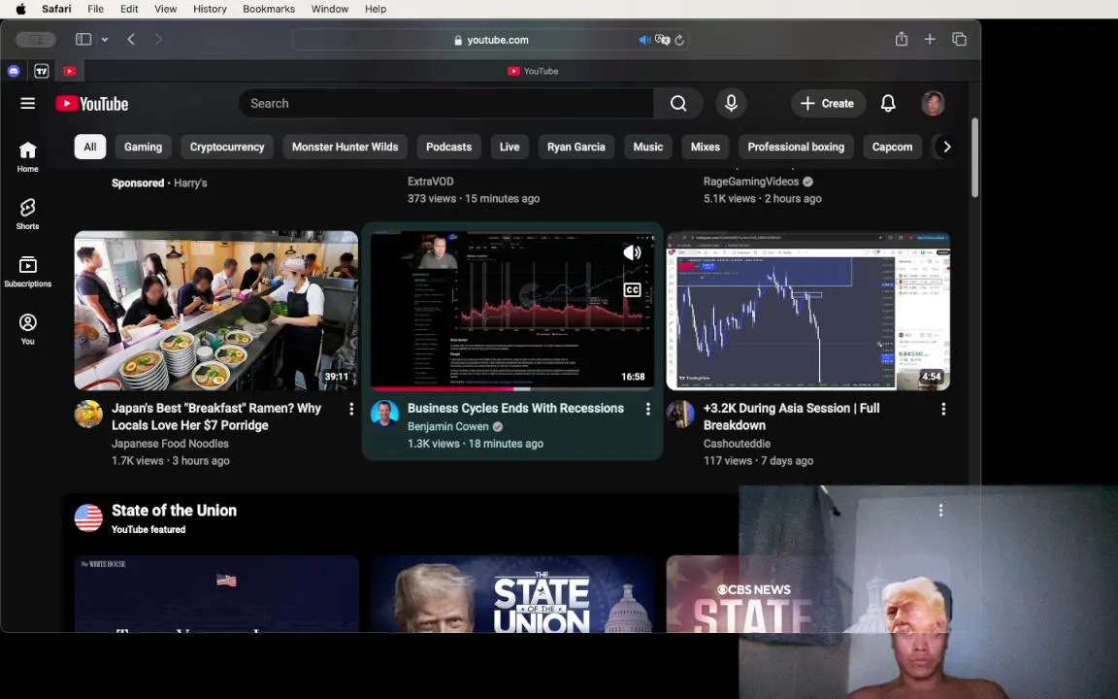The image size is (1118, 699).
Task: Open the RageGamingVideos channel link
Action: (751, 182)
